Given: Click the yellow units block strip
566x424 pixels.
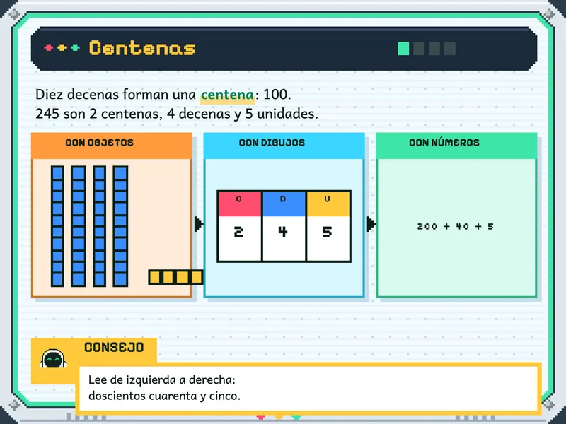Looking at the screenshot, I should pos(175,277).
